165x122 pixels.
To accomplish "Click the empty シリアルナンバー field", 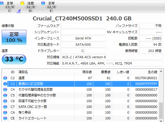I will [x=83, y=32].
